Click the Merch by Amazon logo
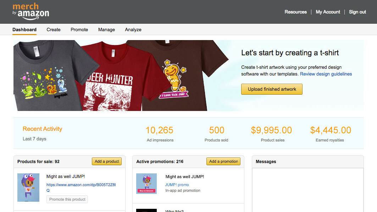The height and width of the screenshot is (212, 377). pyautogui.click(x=31, y=12)
